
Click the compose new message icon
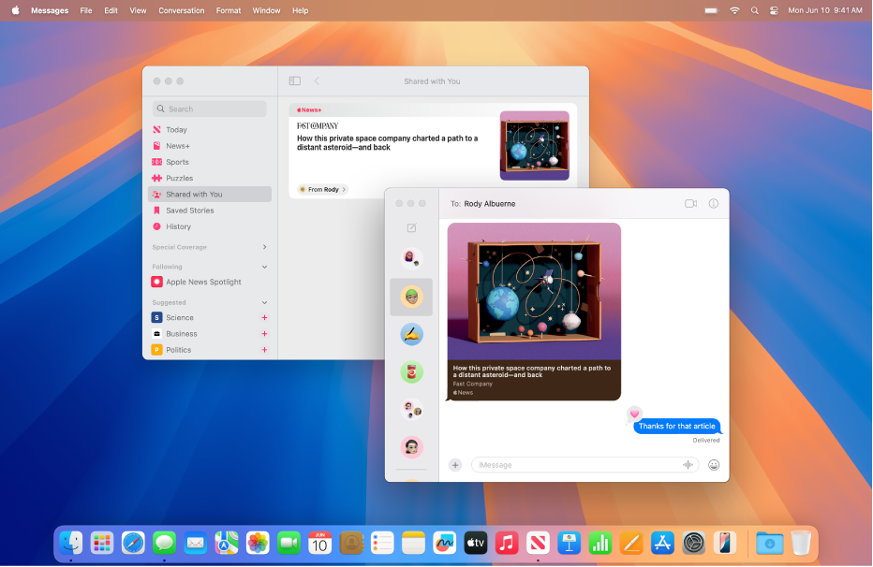click(x=411, y=228)
